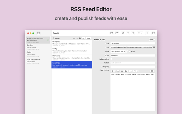Select the Today feed
The image size is (182, 114).
[x=38, y=54]
